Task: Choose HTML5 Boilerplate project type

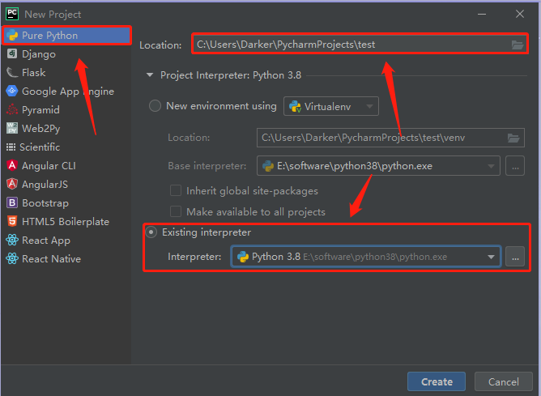Action: point(66,221)
